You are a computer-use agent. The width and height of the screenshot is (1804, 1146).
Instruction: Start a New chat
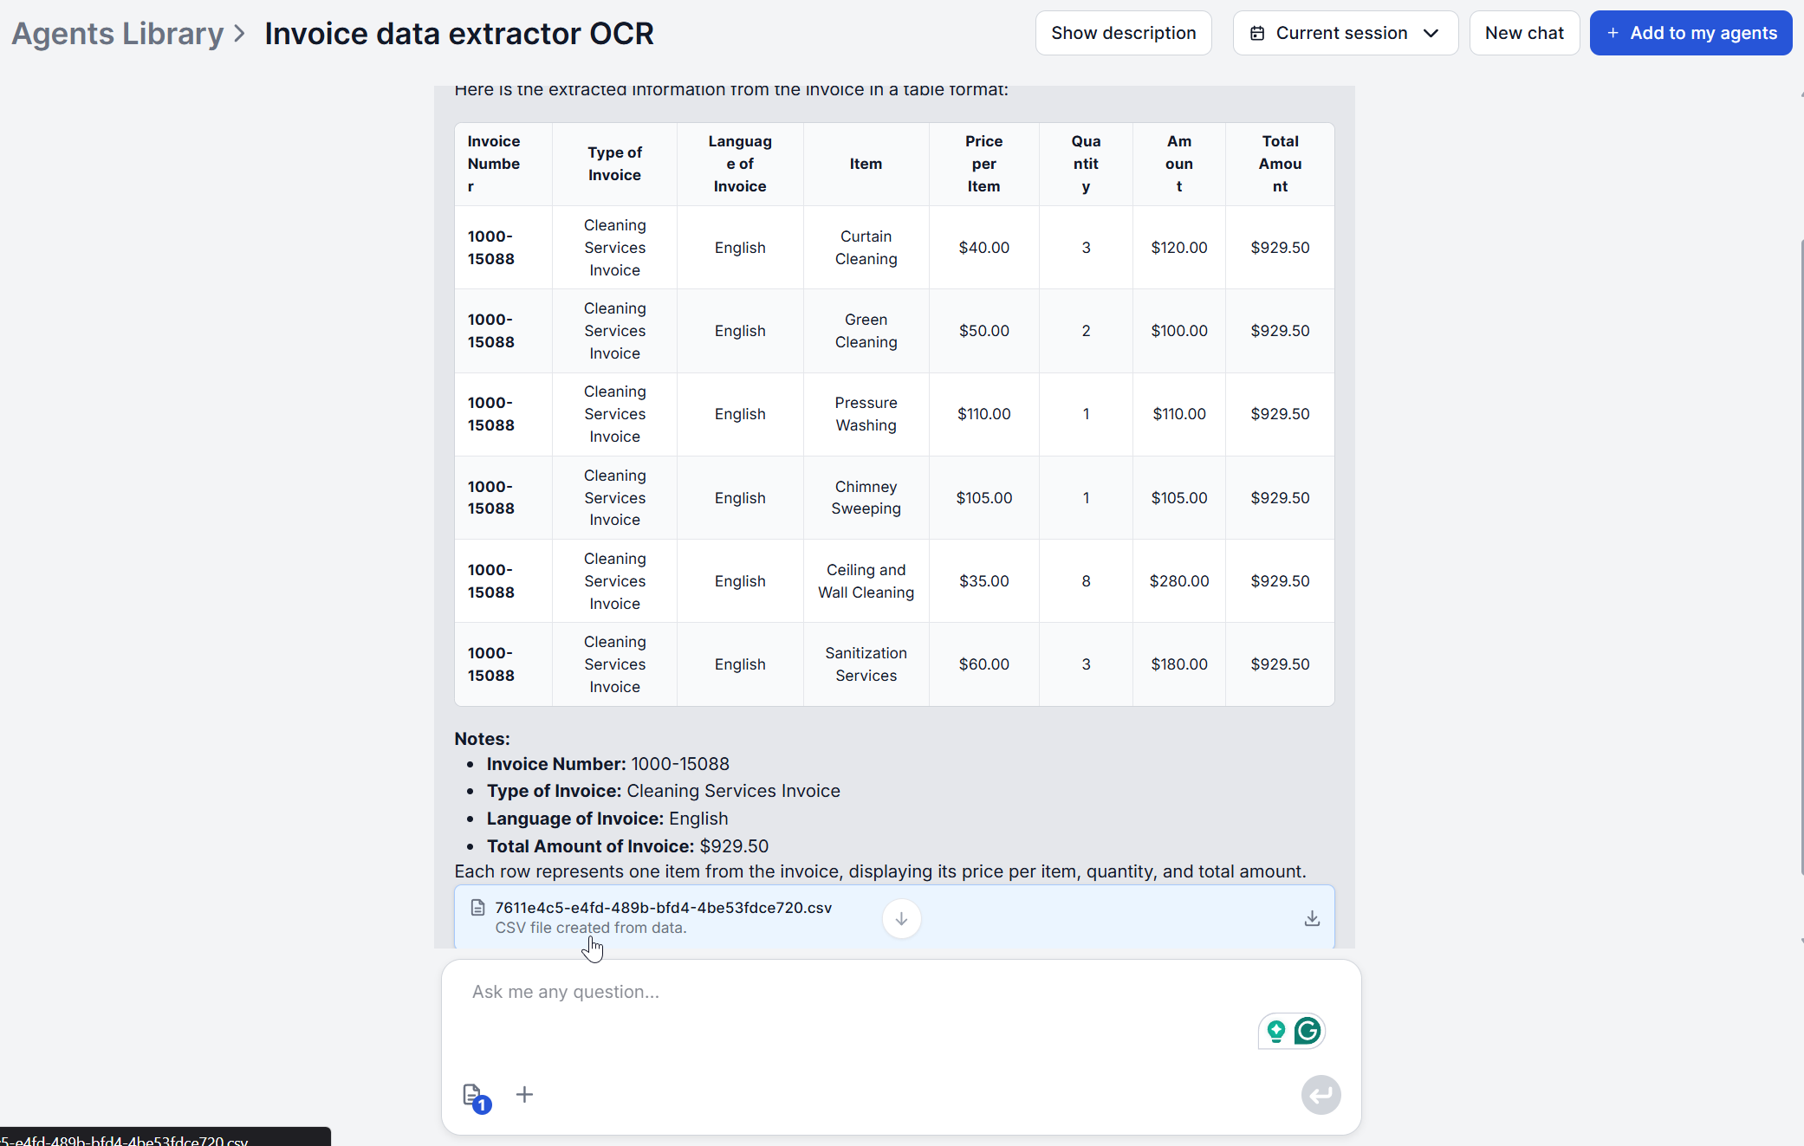point(1524,33)
